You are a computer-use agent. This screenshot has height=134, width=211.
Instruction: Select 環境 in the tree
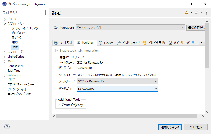[15, 42]
